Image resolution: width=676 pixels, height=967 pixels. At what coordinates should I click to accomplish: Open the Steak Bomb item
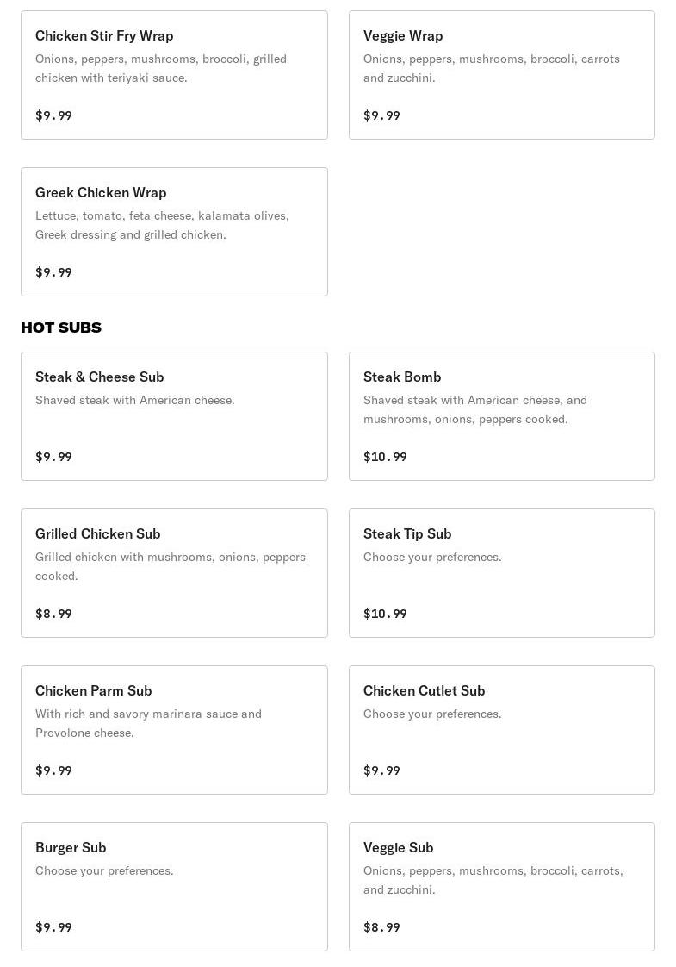(x=501, y=416)
